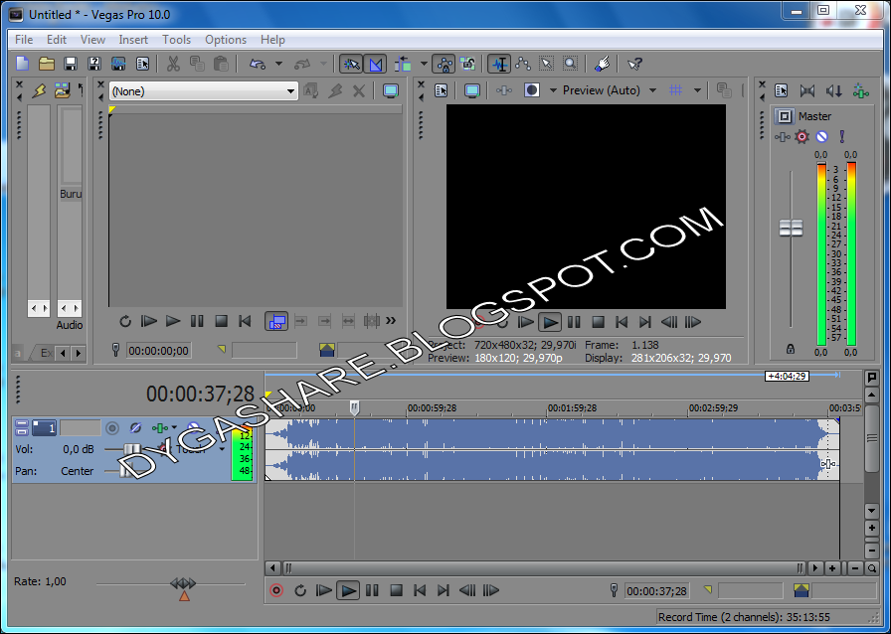Image resolution: width=891 pixels, height=634 pixels.
Task: Click Video Output FX icon in preview toolbar
Action: [x=504, y=90]
